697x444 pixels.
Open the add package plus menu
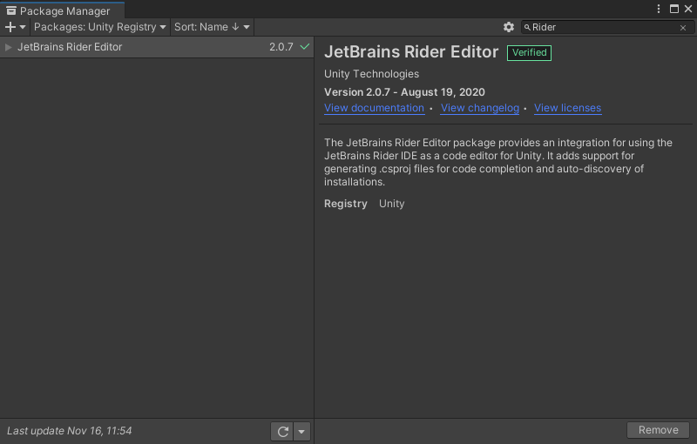coord(15,27)
